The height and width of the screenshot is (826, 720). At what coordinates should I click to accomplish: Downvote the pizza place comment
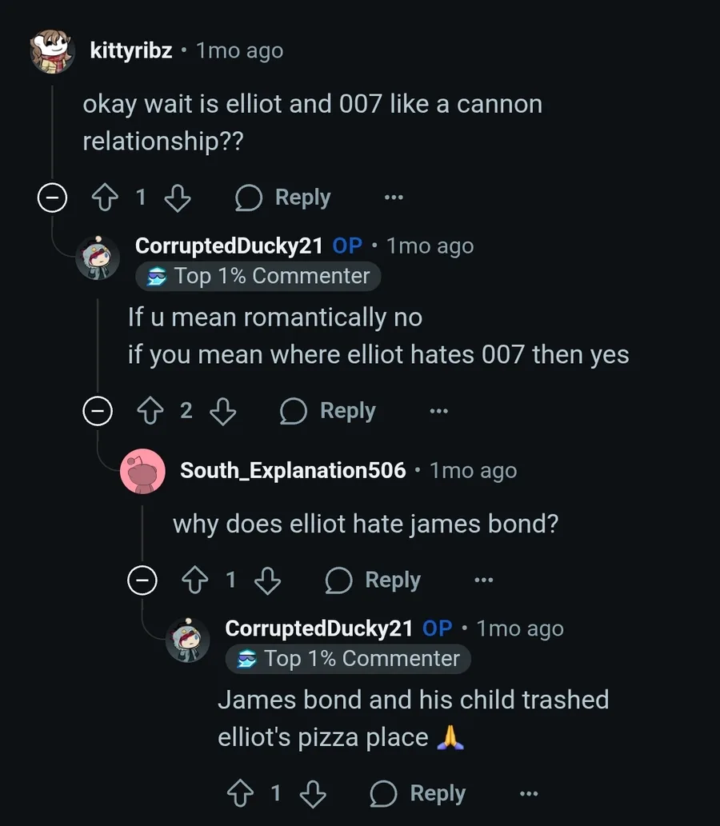pyautogui.click(x=313, y=793)
